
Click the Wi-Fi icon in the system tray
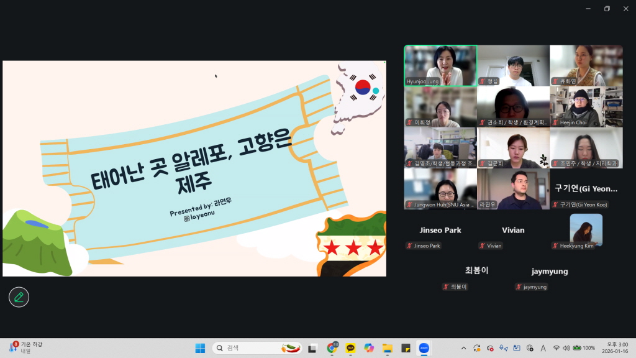(x=556, y=348)
